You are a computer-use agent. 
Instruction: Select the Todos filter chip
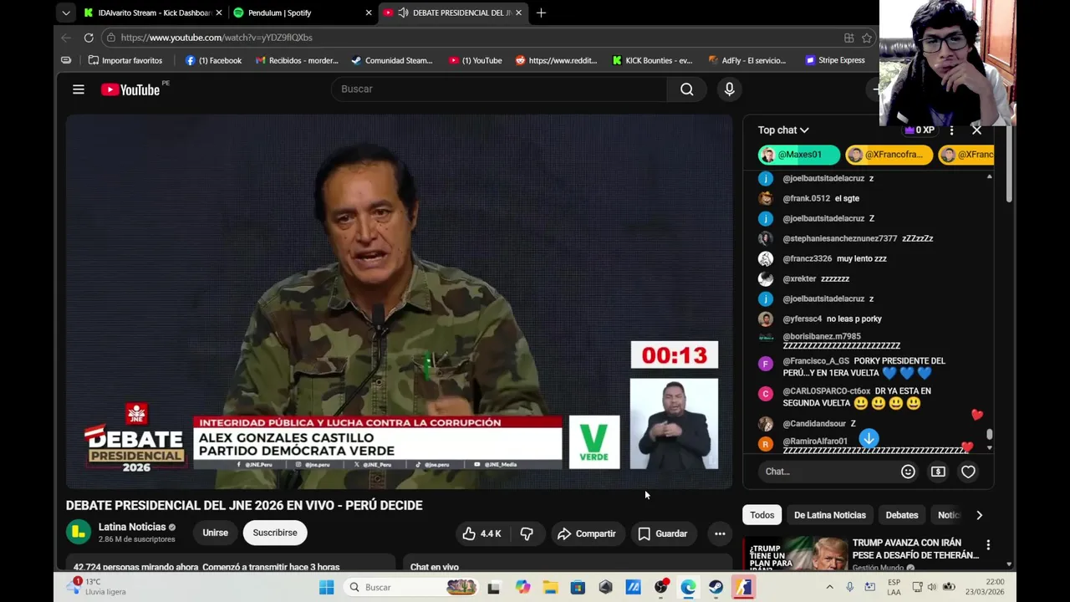(x=762, y=515)
